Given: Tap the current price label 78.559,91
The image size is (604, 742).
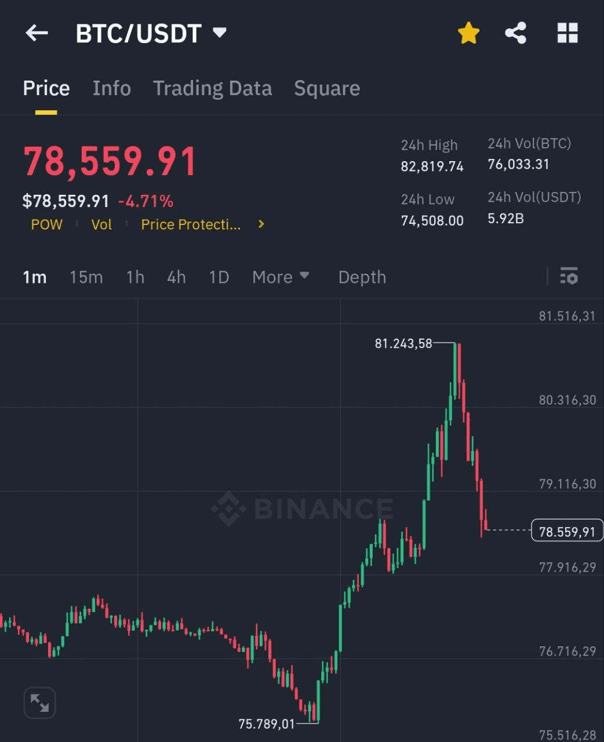Looking at the screenshot, I should [566, 531].
